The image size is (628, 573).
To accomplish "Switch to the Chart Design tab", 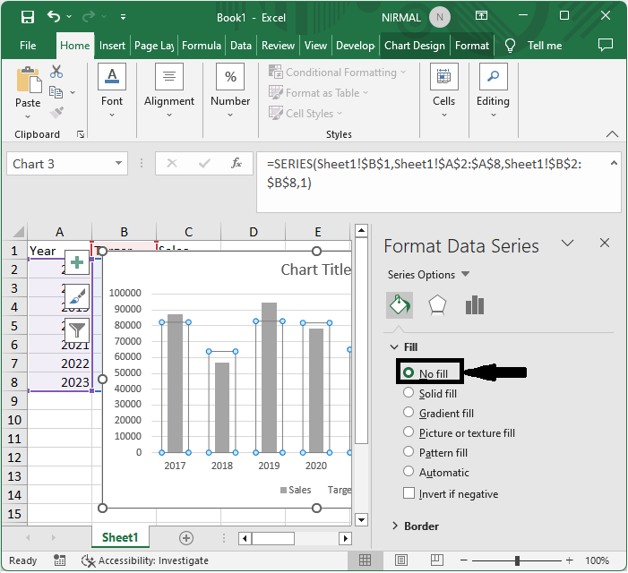I will point(414,46).
